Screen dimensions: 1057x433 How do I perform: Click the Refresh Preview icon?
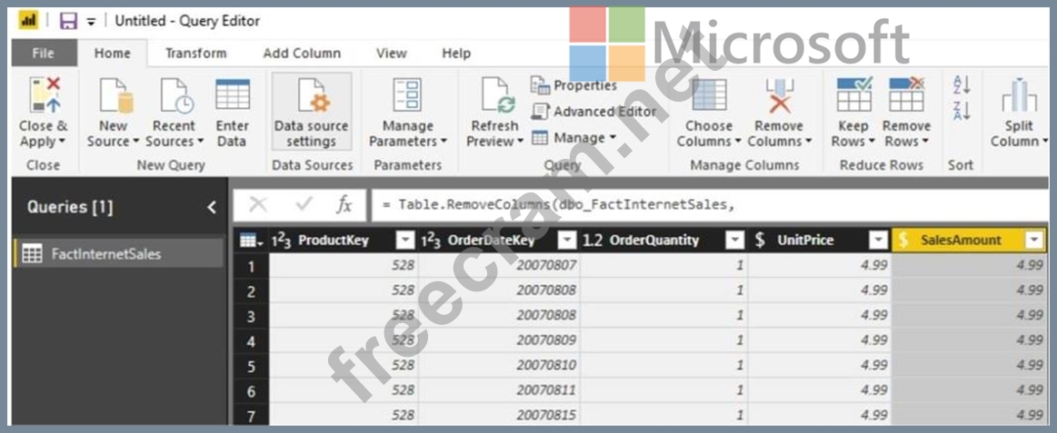(498, 94)
